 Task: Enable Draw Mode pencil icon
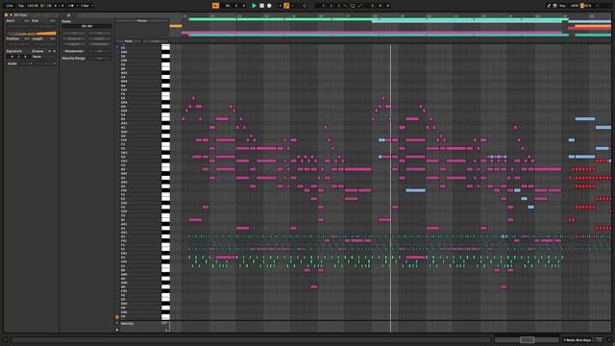coord(549,6)
